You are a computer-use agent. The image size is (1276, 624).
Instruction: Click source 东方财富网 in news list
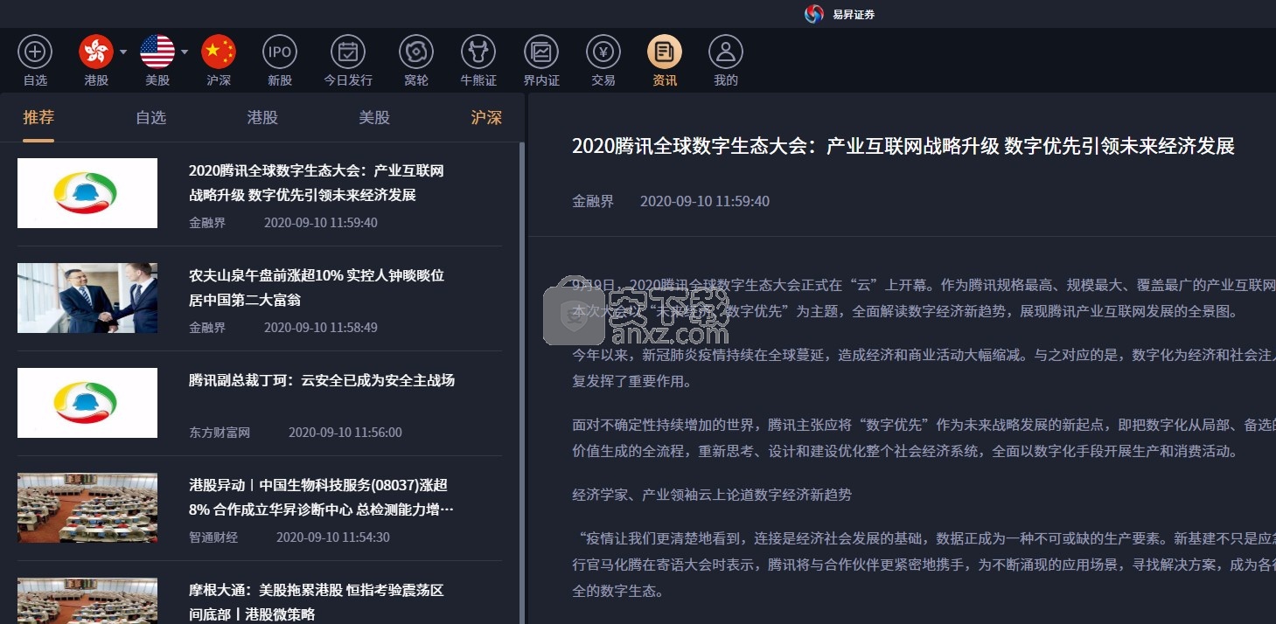click(220, 433)
